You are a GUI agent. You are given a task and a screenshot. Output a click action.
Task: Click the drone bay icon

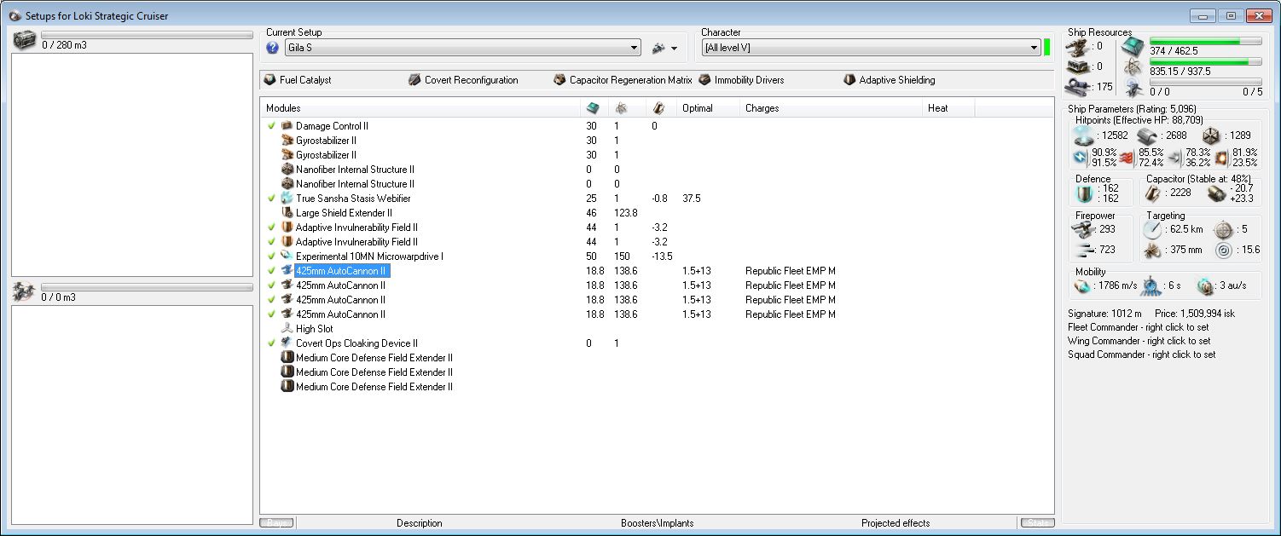click(x=24, y=291)
